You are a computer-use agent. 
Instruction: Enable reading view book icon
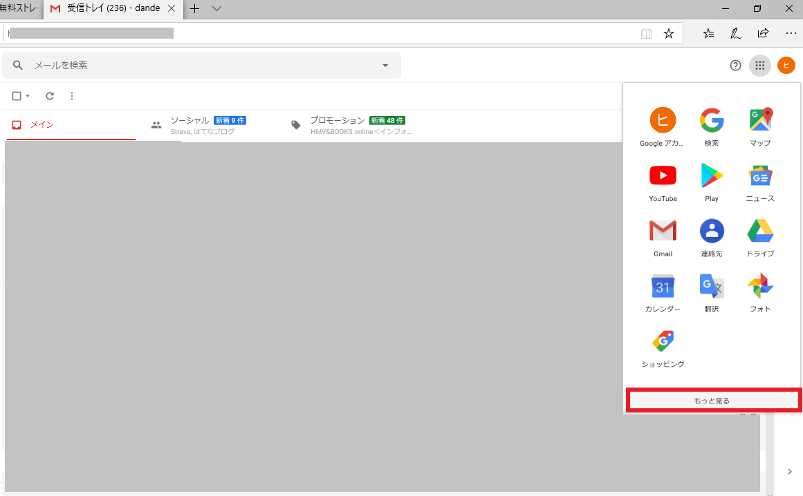coord(646,34)
